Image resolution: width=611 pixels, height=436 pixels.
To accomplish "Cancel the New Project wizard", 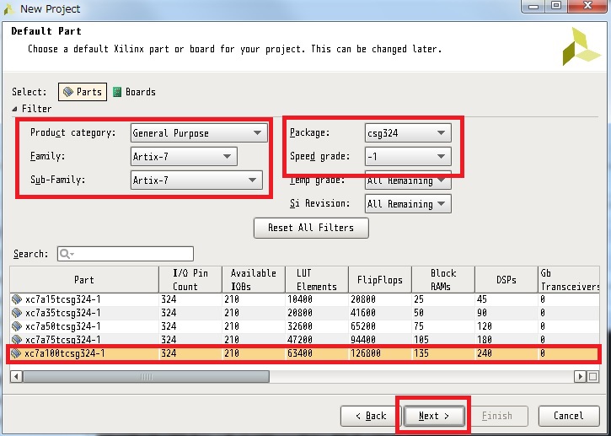I will [569, 416].
